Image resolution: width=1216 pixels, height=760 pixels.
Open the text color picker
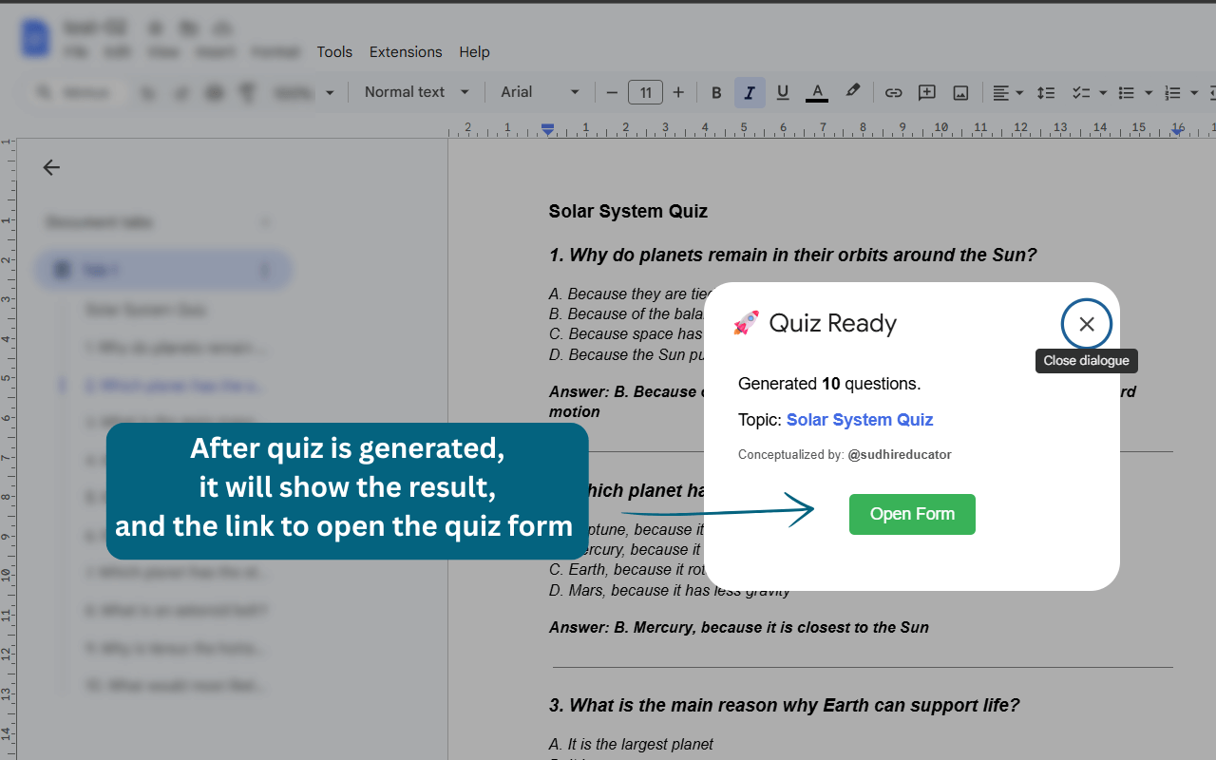pyautogui.click(x=817, y=92)
